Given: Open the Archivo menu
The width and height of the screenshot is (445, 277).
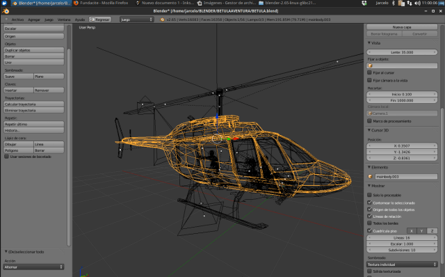Looking at the screenshot, I should coord(17,19).
